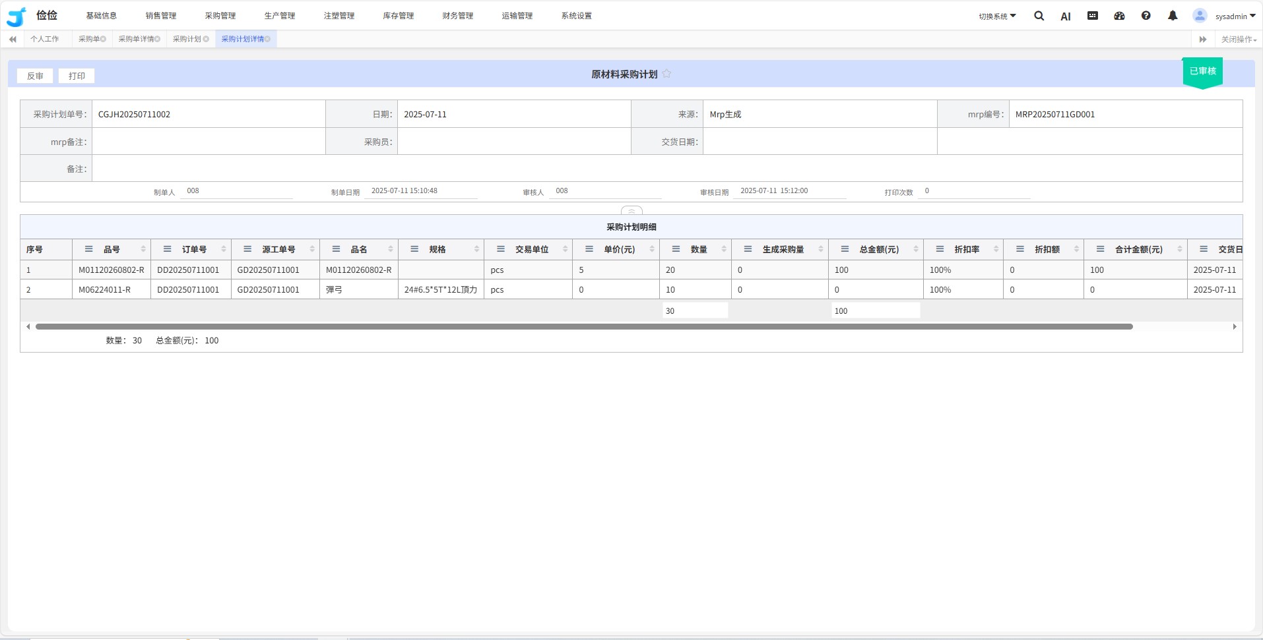Click the 打印 button
1263x640 pixels.
tap(77, 76)
